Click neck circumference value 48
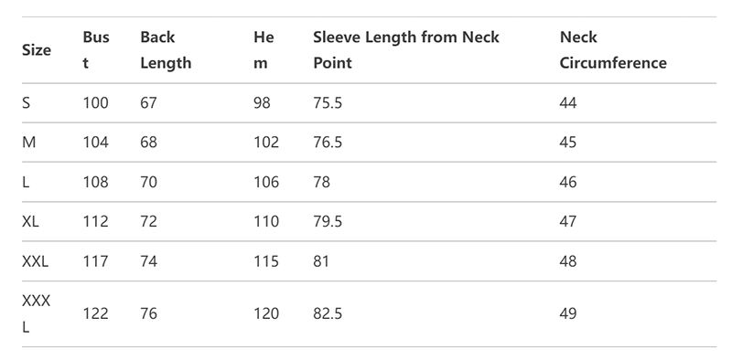 568,261
